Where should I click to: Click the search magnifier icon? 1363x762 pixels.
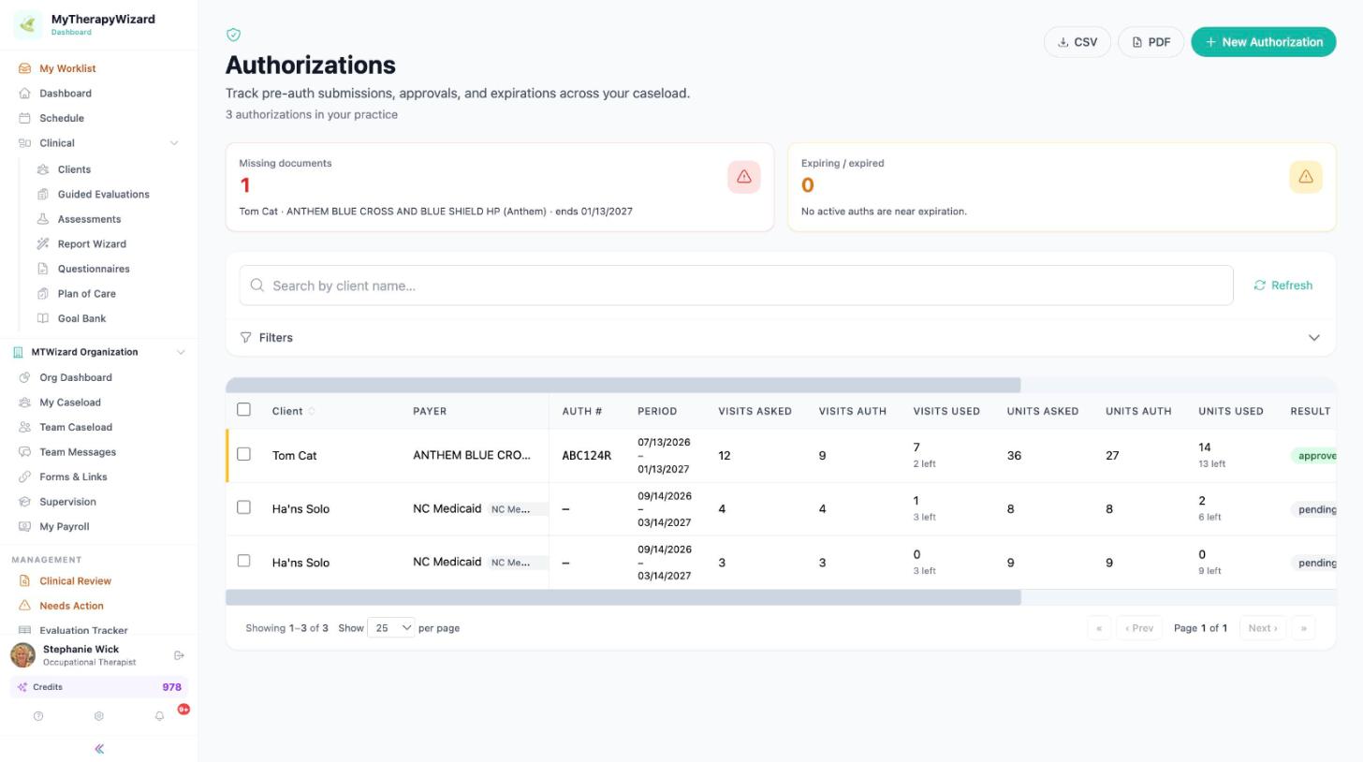[256, 286]
